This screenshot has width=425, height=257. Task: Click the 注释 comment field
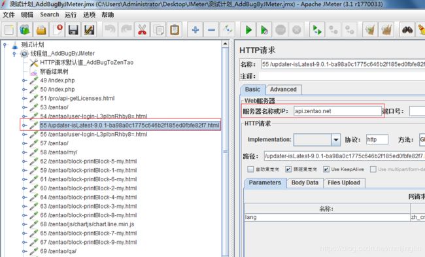coord(341,77)
